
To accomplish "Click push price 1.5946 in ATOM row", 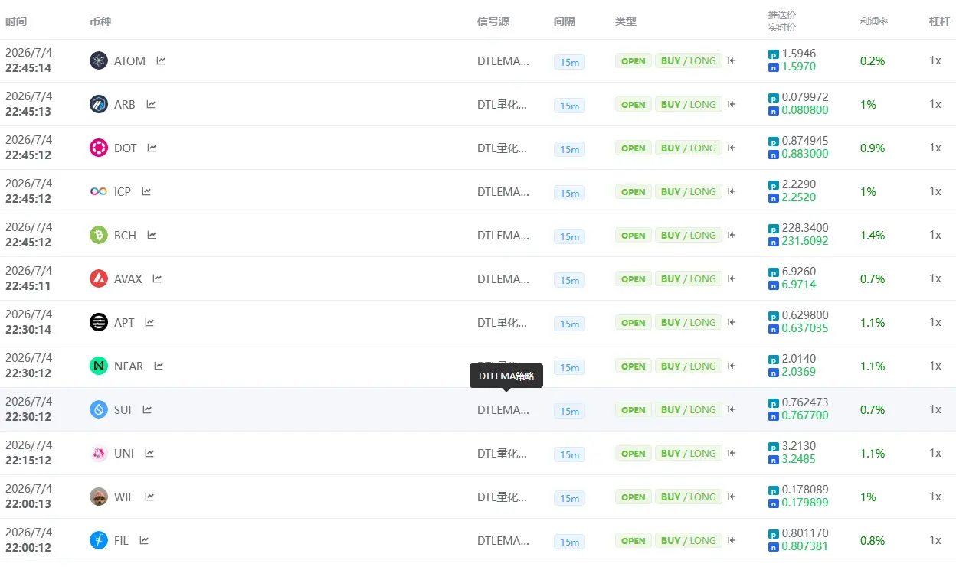I will tap(799, 54).
